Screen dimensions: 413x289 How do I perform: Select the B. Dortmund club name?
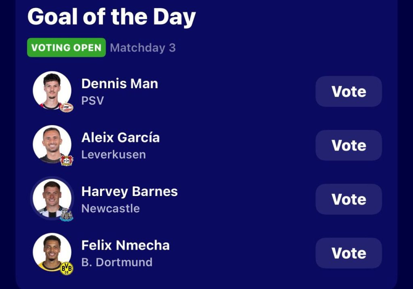click(117, 262)
